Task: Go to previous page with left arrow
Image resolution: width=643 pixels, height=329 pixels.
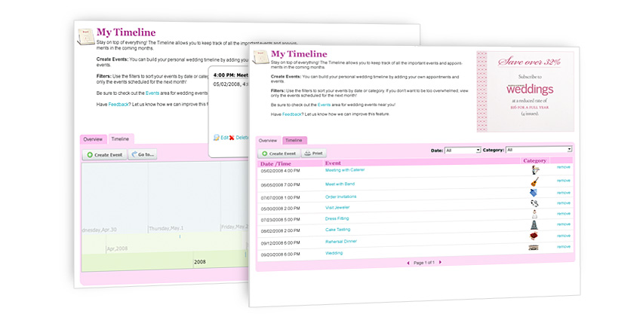Action: (x=408, y=263)
